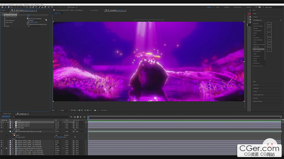Screen dimensions: 284x159
Task: Collapse Mask 1 disclosure triangle
Action: coord(13,135)
